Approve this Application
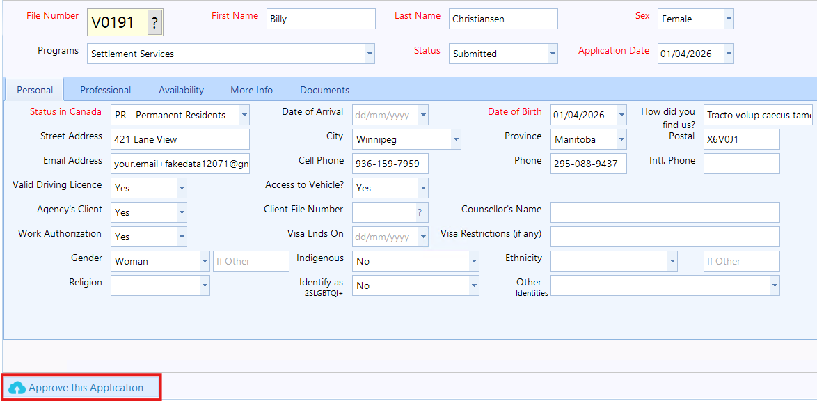817x401 pixels. (x=82, y=388)
